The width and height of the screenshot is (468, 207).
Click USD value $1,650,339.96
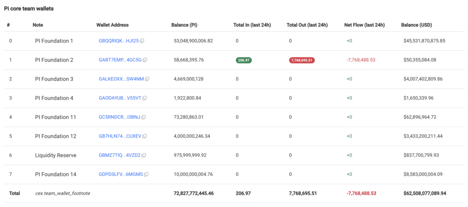point(419,98)
